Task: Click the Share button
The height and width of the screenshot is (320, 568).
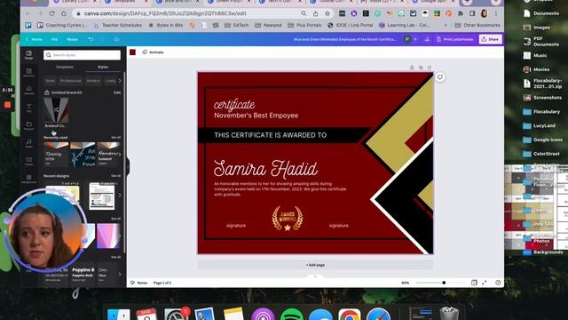Action: [x=491, y=39]
